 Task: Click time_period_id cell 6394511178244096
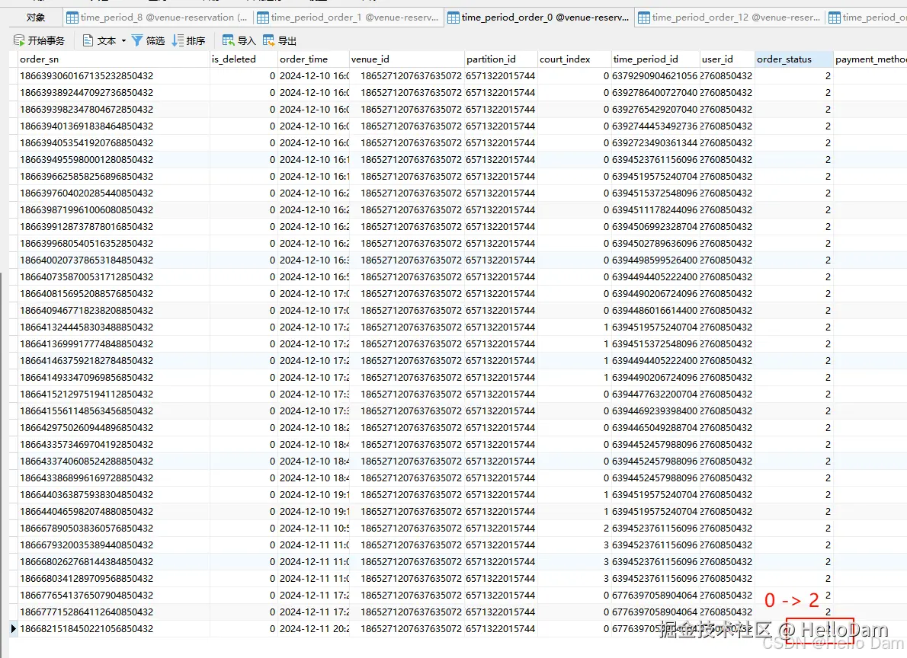[x=655, y=210]
